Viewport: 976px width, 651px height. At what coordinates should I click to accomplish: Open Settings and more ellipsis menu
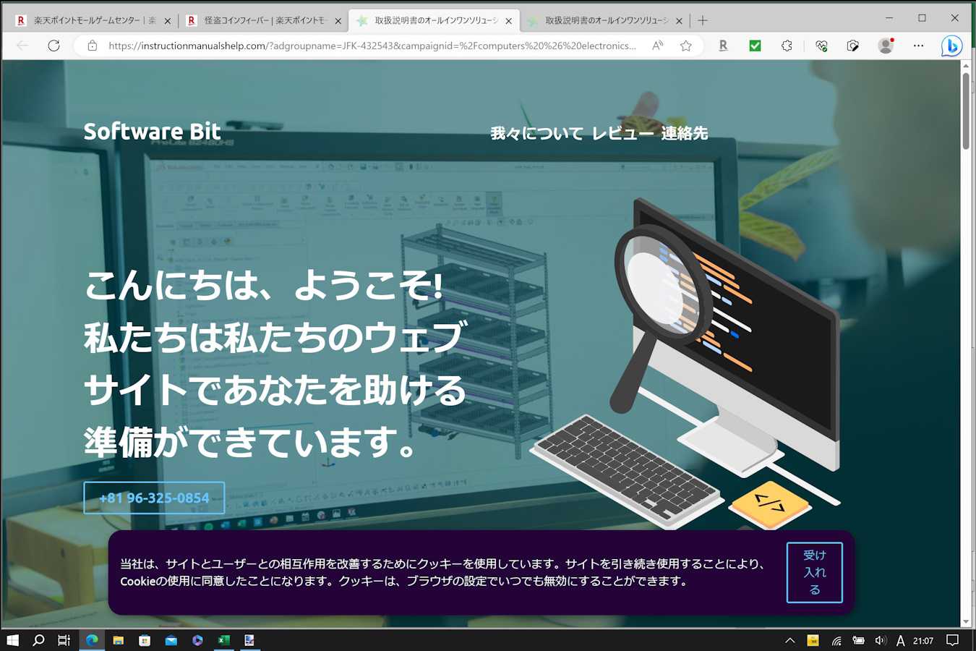[x=918, y=46]
